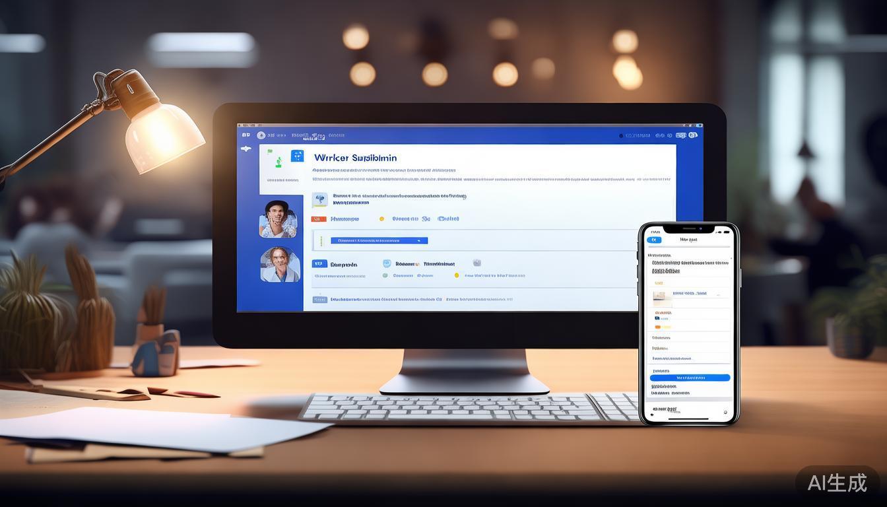Click the blue shield icon in the second section

tap(387, 263)
